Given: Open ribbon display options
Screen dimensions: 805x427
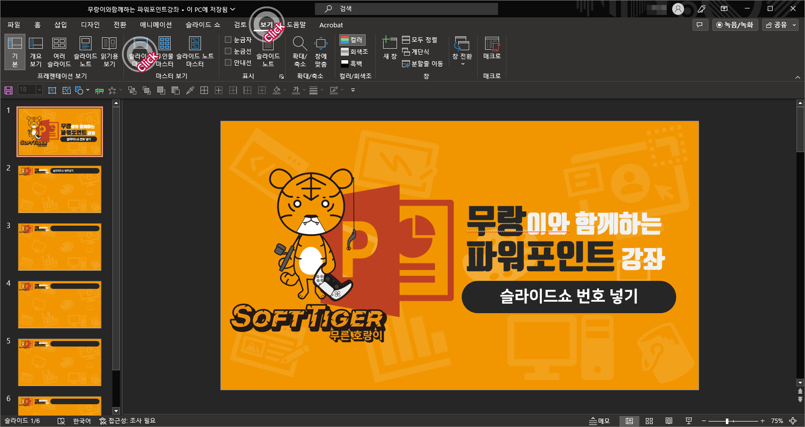Looking at the screenshot, I should point(724,9).
